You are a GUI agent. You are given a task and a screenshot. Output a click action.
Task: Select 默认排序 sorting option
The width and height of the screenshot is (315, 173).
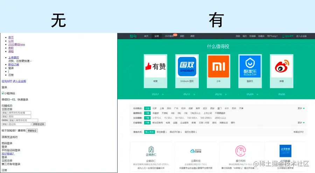coord(149,132)
